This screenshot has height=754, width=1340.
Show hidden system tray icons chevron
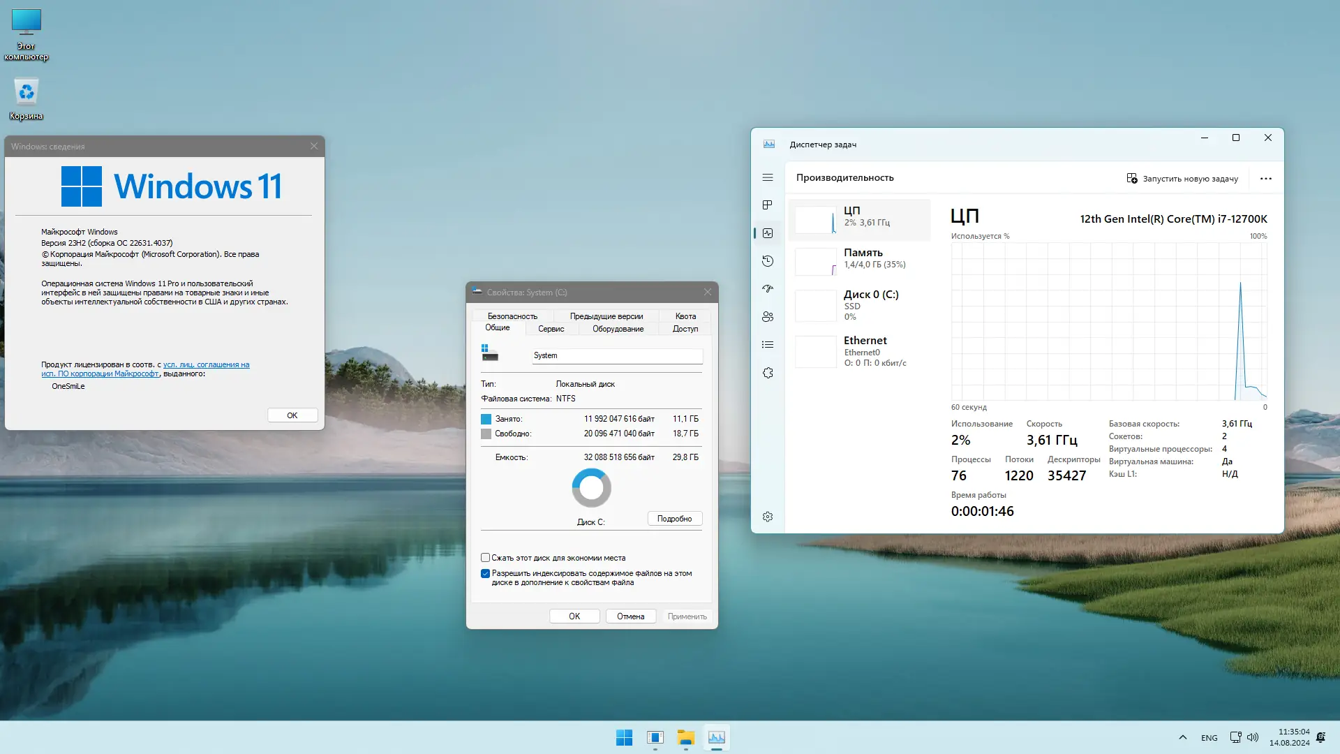pos(1182,737)
